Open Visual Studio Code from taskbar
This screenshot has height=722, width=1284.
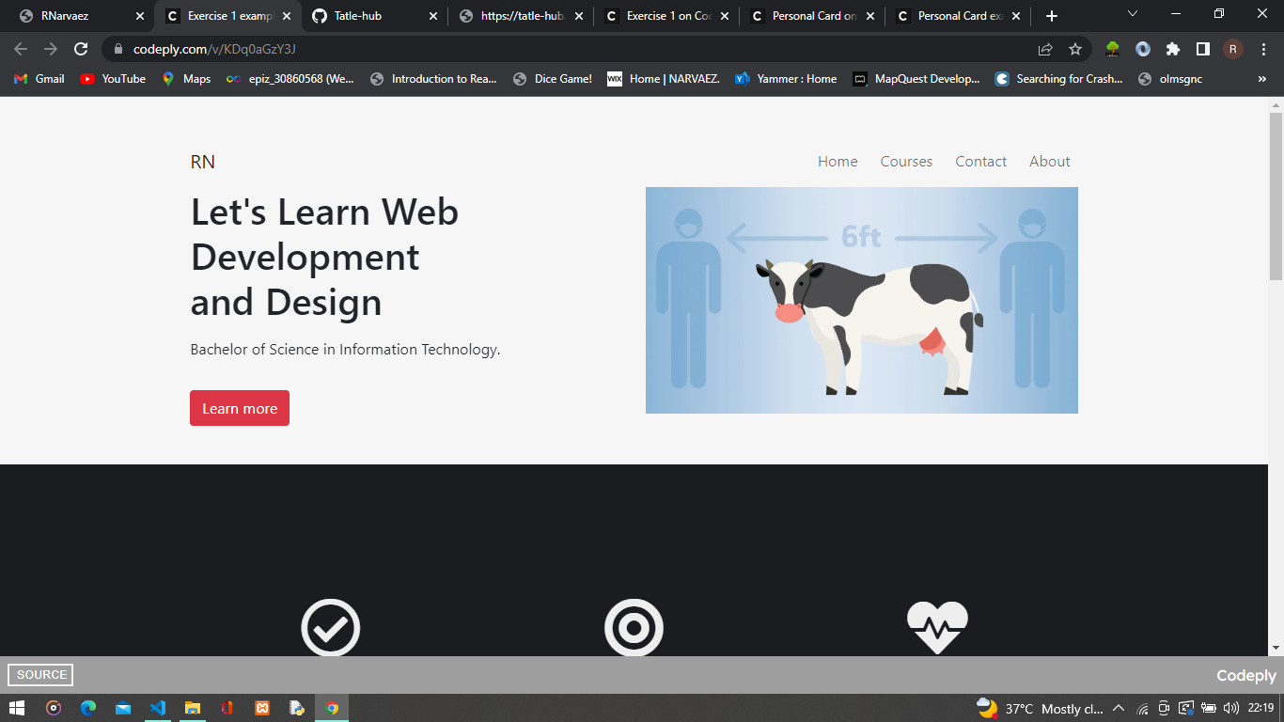pos(157,708)
